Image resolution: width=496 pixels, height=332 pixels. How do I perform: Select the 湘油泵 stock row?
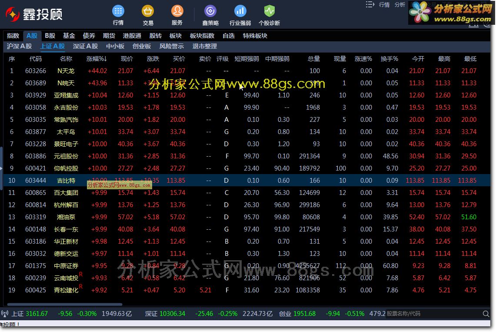pyautogui.click(x=247, y=217)
